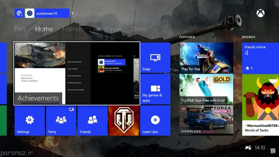Open Try PGA Tour Free with Gold
This screenshot has width=279, height=157.
coord(206,89)
